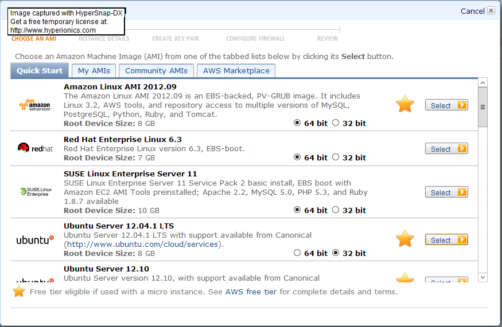Click the Amazon Web Services logo
The width and height of the screenshot is (502, 327).
pyautogui.click(x=35, y=105)
